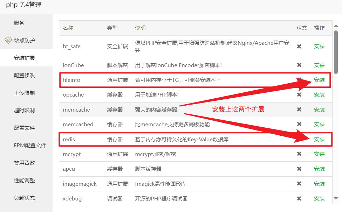The width and height of the screenshot is (342, 212).
Task: View 负载状态 in the sidebar
Action: (25, 198)
